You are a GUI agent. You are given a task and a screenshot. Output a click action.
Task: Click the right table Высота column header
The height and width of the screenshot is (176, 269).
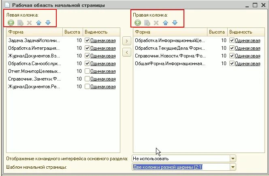point(217,32)
